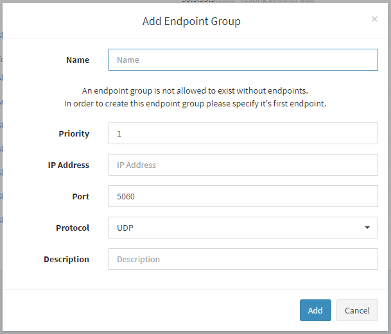Click the 'specify it's first endpoint' text line

click(195, 103)
